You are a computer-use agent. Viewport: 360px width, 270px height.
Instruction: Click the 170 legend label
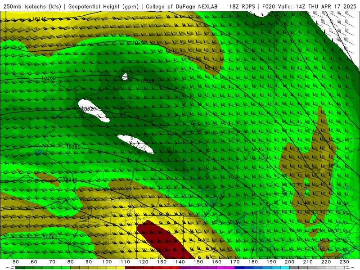pyautogui.click(x=235, y=262)
